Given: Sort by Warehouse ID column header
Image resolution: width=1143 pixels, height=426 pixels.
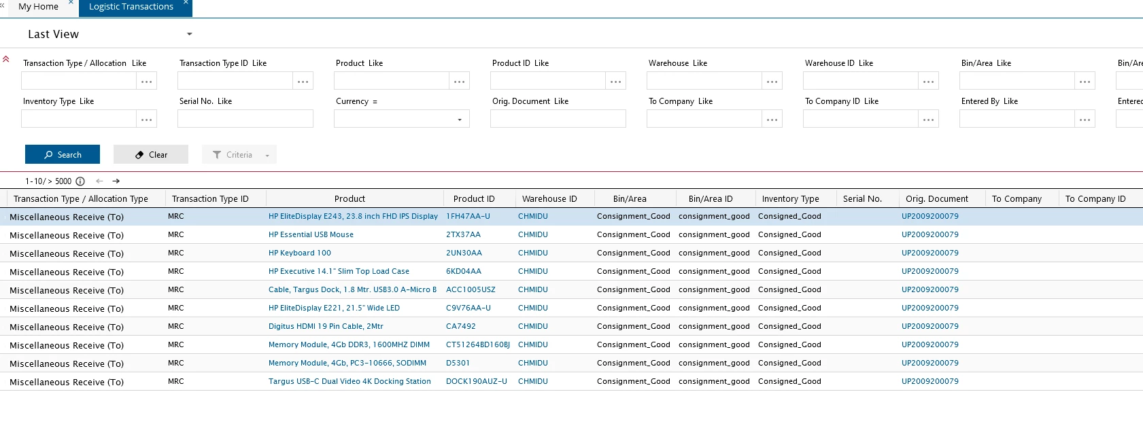Looking at the screenshot, I should [549, 198].
